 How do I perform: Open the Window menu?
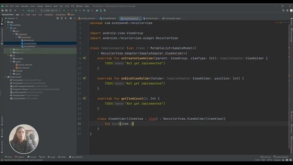pos(80,6)
